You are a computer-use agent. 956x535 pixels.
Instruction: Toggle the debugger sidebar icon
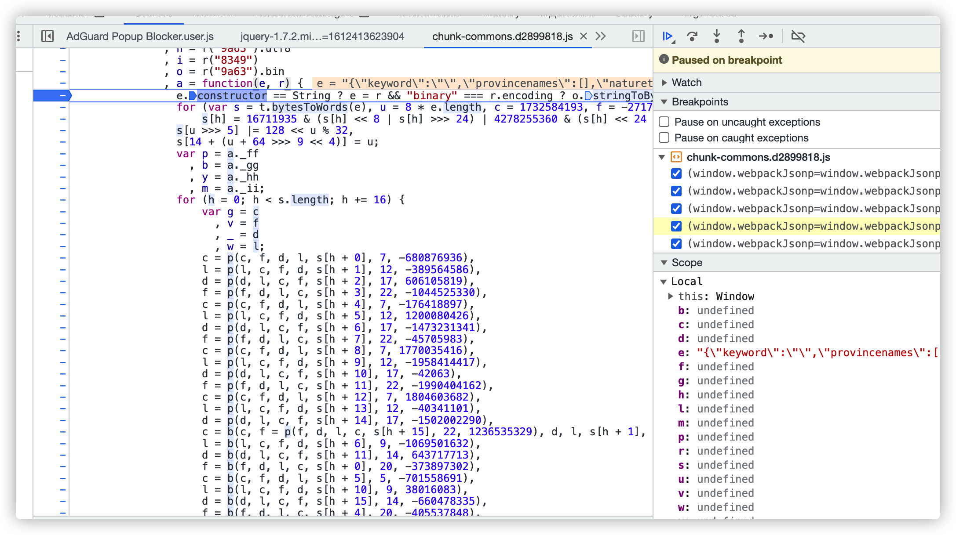pos(638,36)
